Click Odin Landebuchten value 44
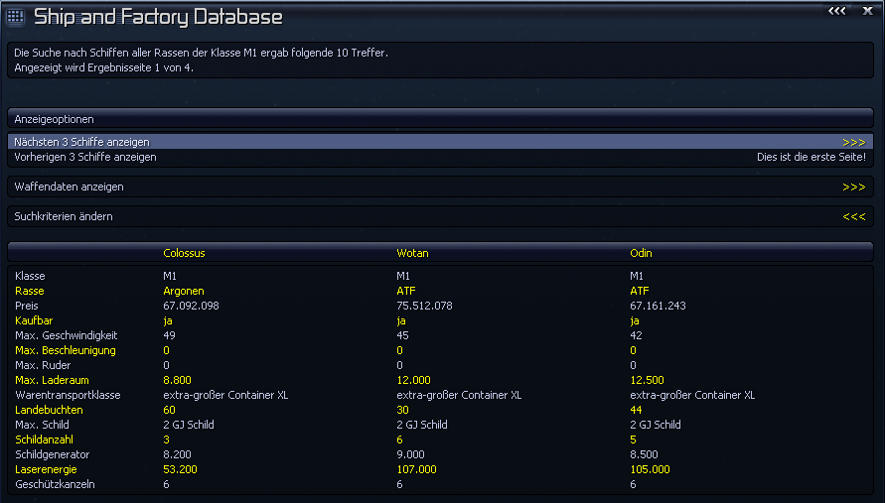The height and width of the screenshot is (503, 885). [636, 410]
